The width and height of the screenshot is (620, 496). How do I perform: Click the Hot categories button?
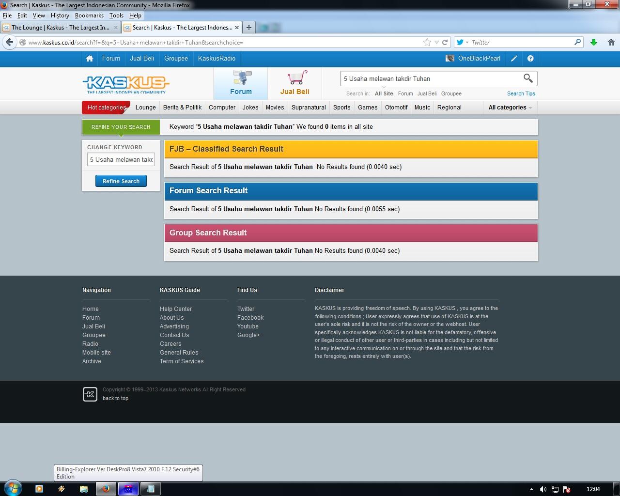coord(107,108)
